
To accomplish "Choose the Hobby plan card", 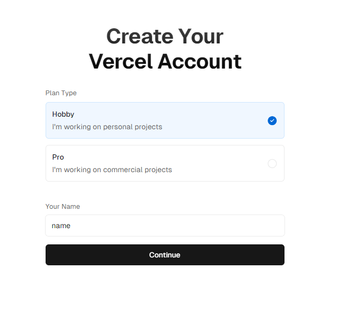I will [165, 120].
